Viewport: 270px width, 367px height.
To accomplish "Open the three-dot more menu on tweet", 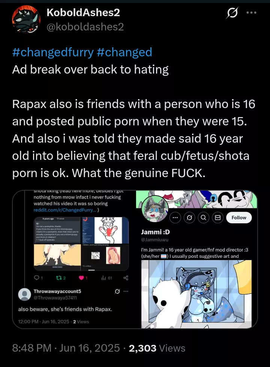I will point(252,13).
